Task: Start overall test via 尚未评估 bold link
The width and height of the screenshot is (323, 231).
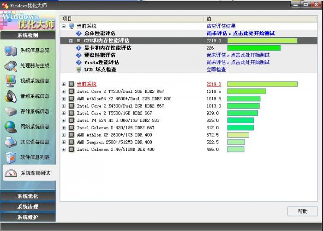Action: 240,33
